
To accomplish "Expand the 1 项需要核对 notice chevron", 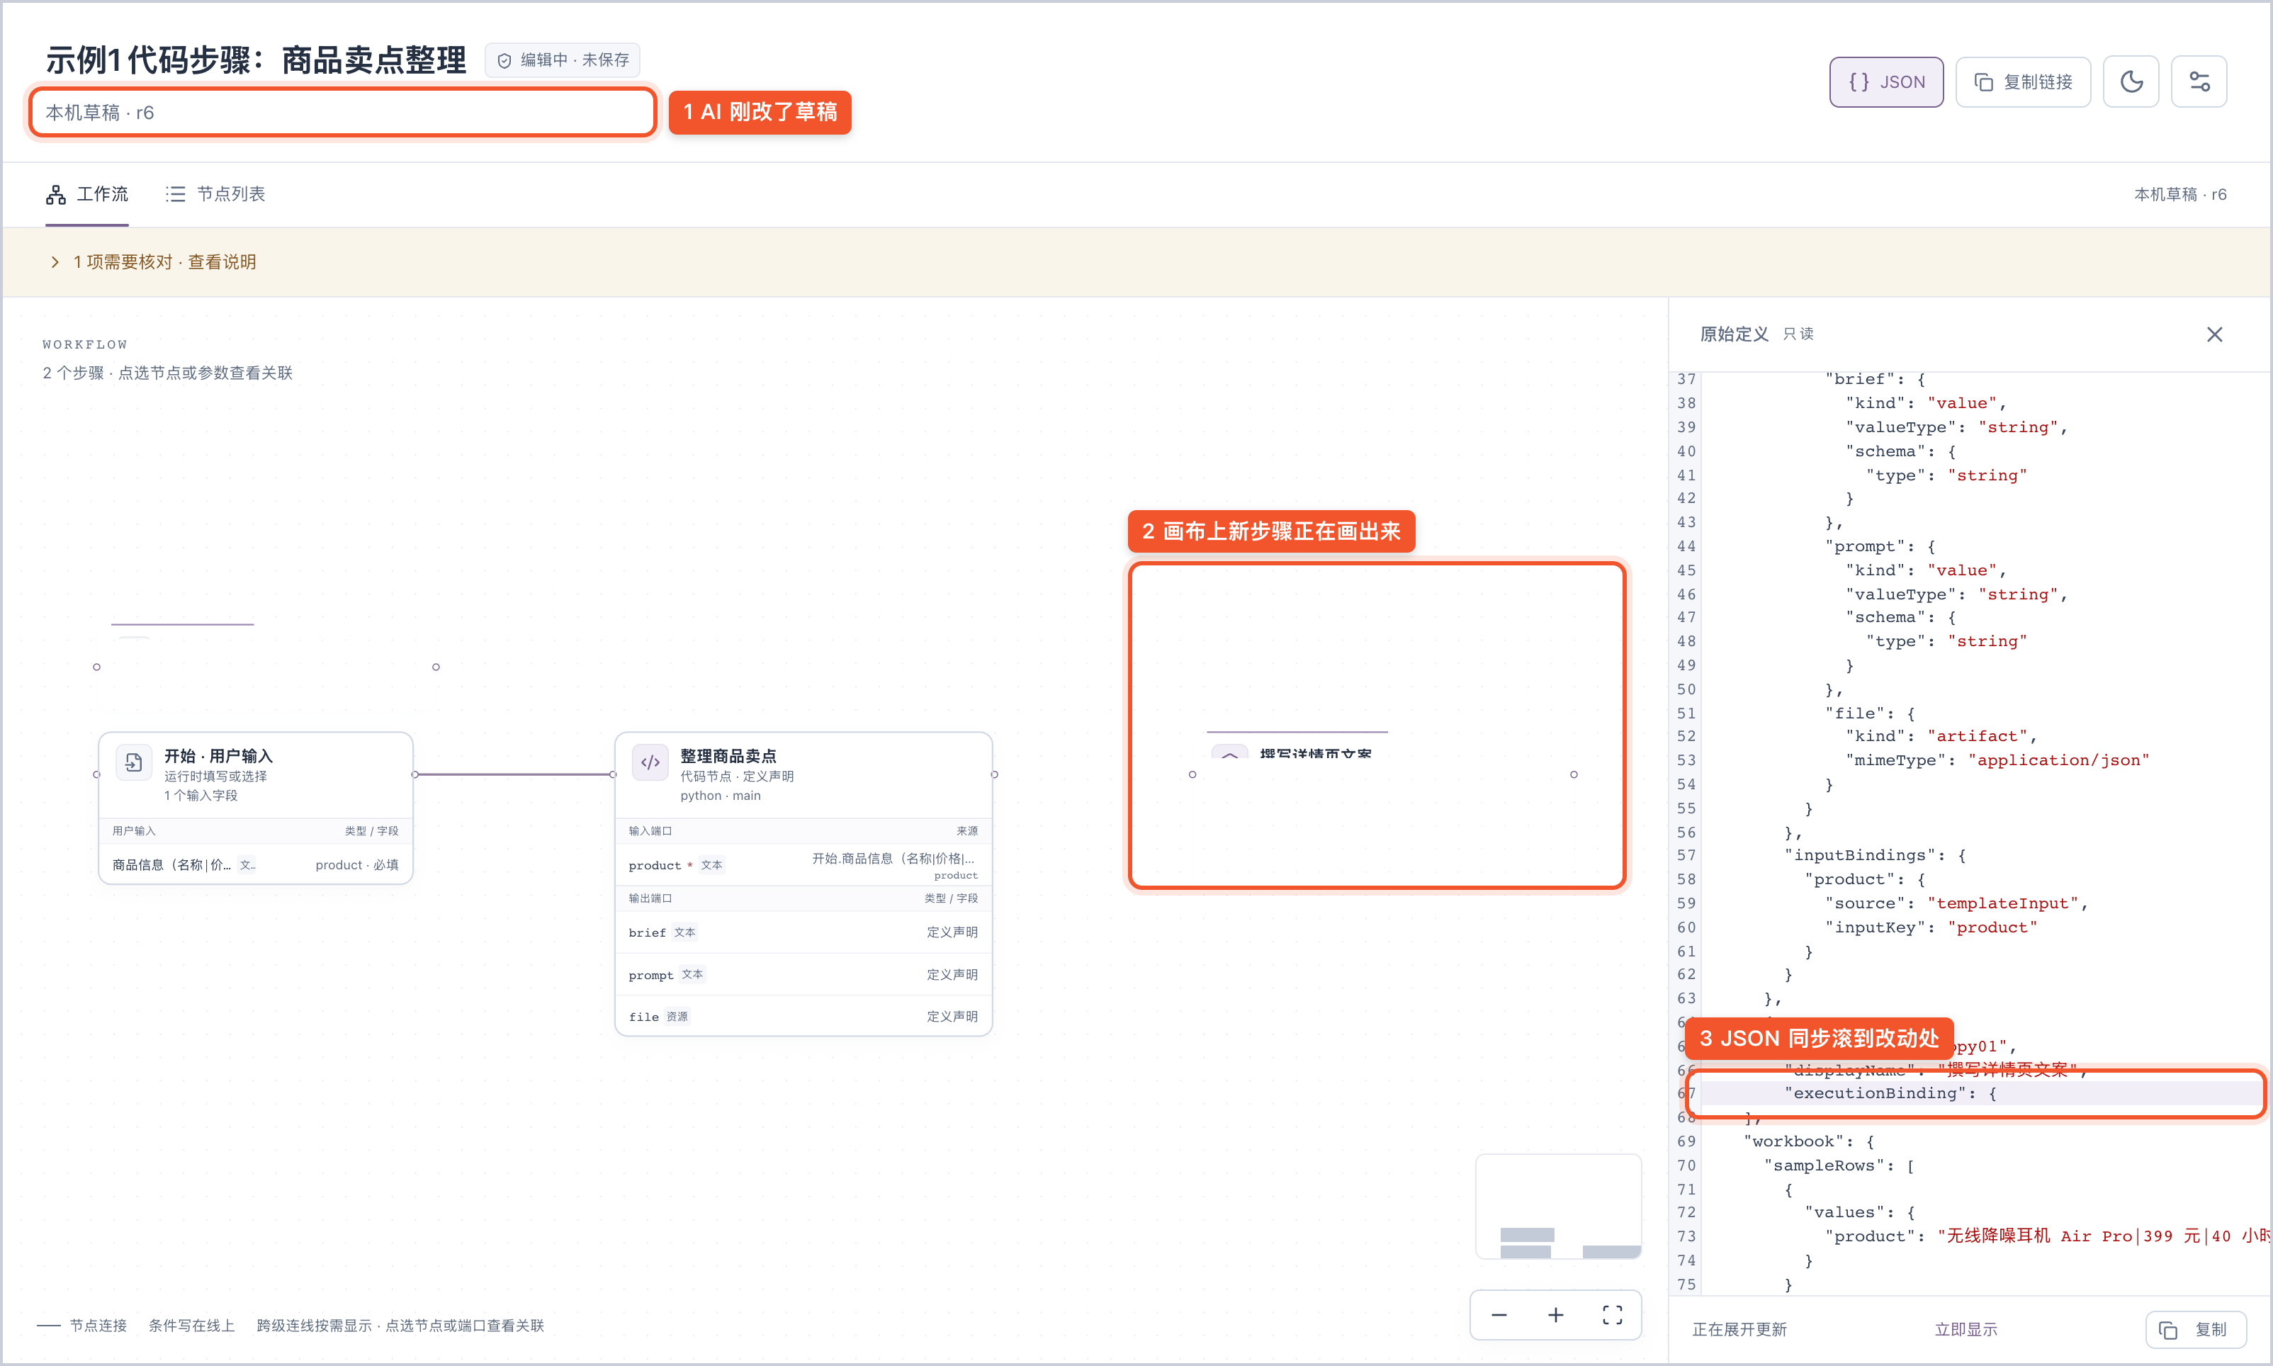I will click(55, 262).
